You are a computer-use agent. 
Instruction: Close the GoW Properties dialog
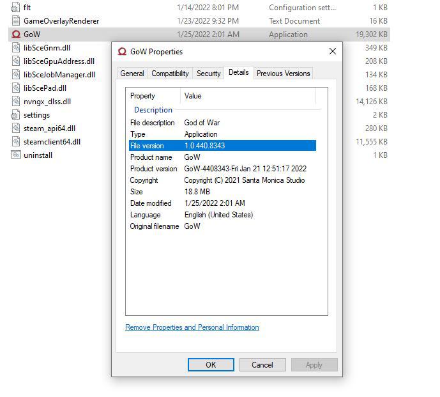click(332, 52)
